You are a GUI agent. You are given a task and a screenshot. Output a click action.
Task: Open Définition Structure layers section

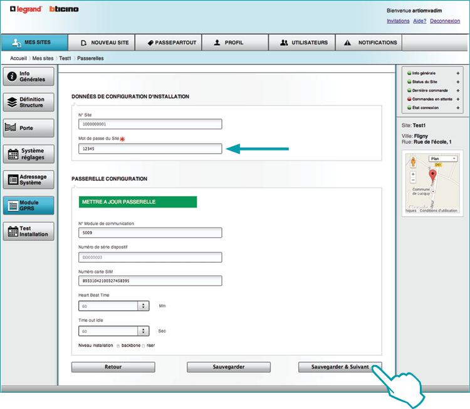tap(28, 102)
